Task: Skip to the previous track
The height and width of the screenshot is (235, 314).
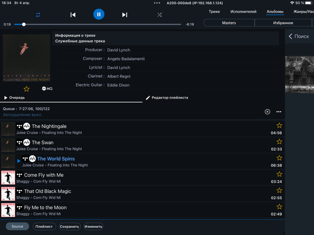Action: point(73,15)
